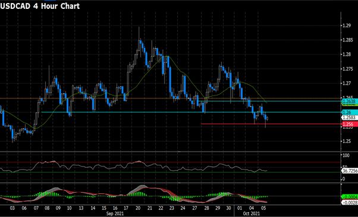Select the red 1.256 support price tag
The width and height of the screenshot is (358, 217).
pos(350,124)
